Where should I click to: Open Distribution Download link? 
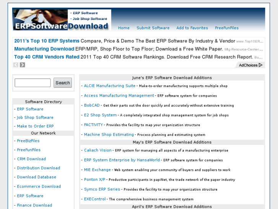pyautogui.click(x=39, y=168)
